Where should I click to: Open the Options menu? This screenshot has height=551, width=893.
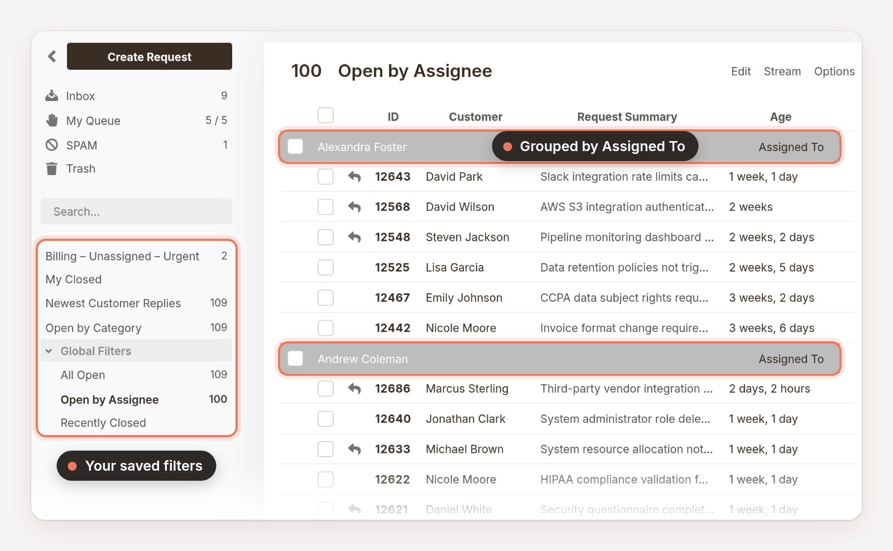[834, 71]
